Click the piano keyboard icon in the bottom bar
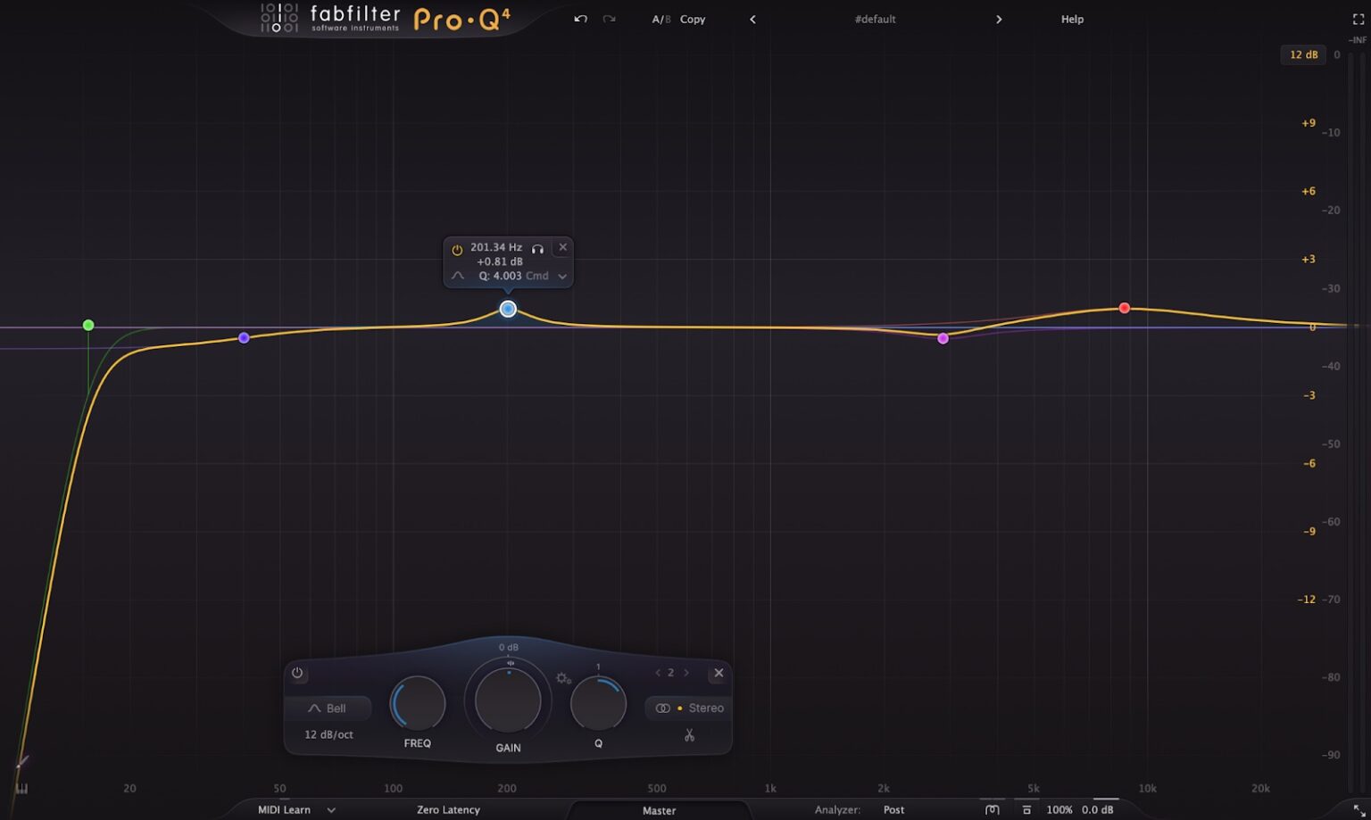1371x820 pixels. coord(993,809)
